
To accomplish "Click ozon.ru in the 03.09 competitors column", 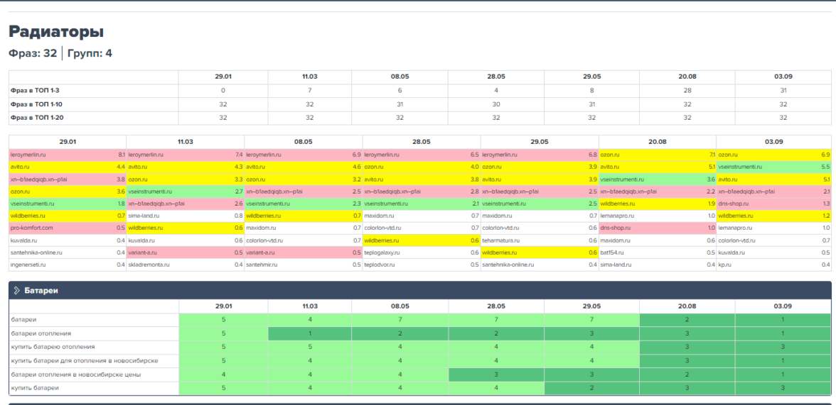I will [x=774, y=155].
